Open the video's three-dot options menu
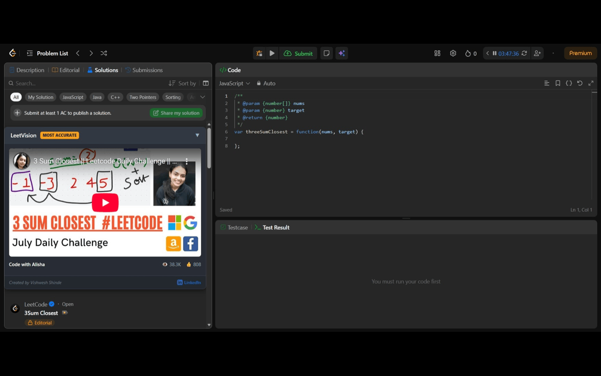Viewport: 601px width, 376px height. 187,161
